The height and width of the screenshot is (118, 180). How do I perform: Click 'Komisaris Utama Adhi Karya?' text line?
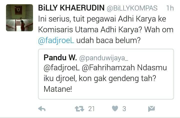pos(90,29)
